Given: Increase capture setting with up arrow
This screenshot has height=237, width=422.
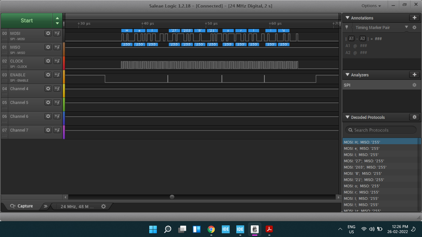Looking at the screenshot, I should tap(57, 18).
